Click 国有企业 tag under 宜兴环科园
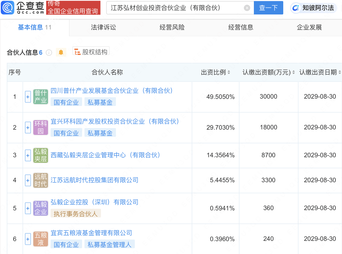Screen dimensions: 342x254 [66, 133]
